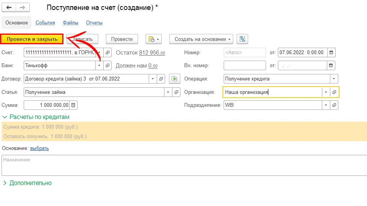This screenshot has height=206, width=367.
Task: Click the Провести и закрыть button
Action: pos(32,39)
